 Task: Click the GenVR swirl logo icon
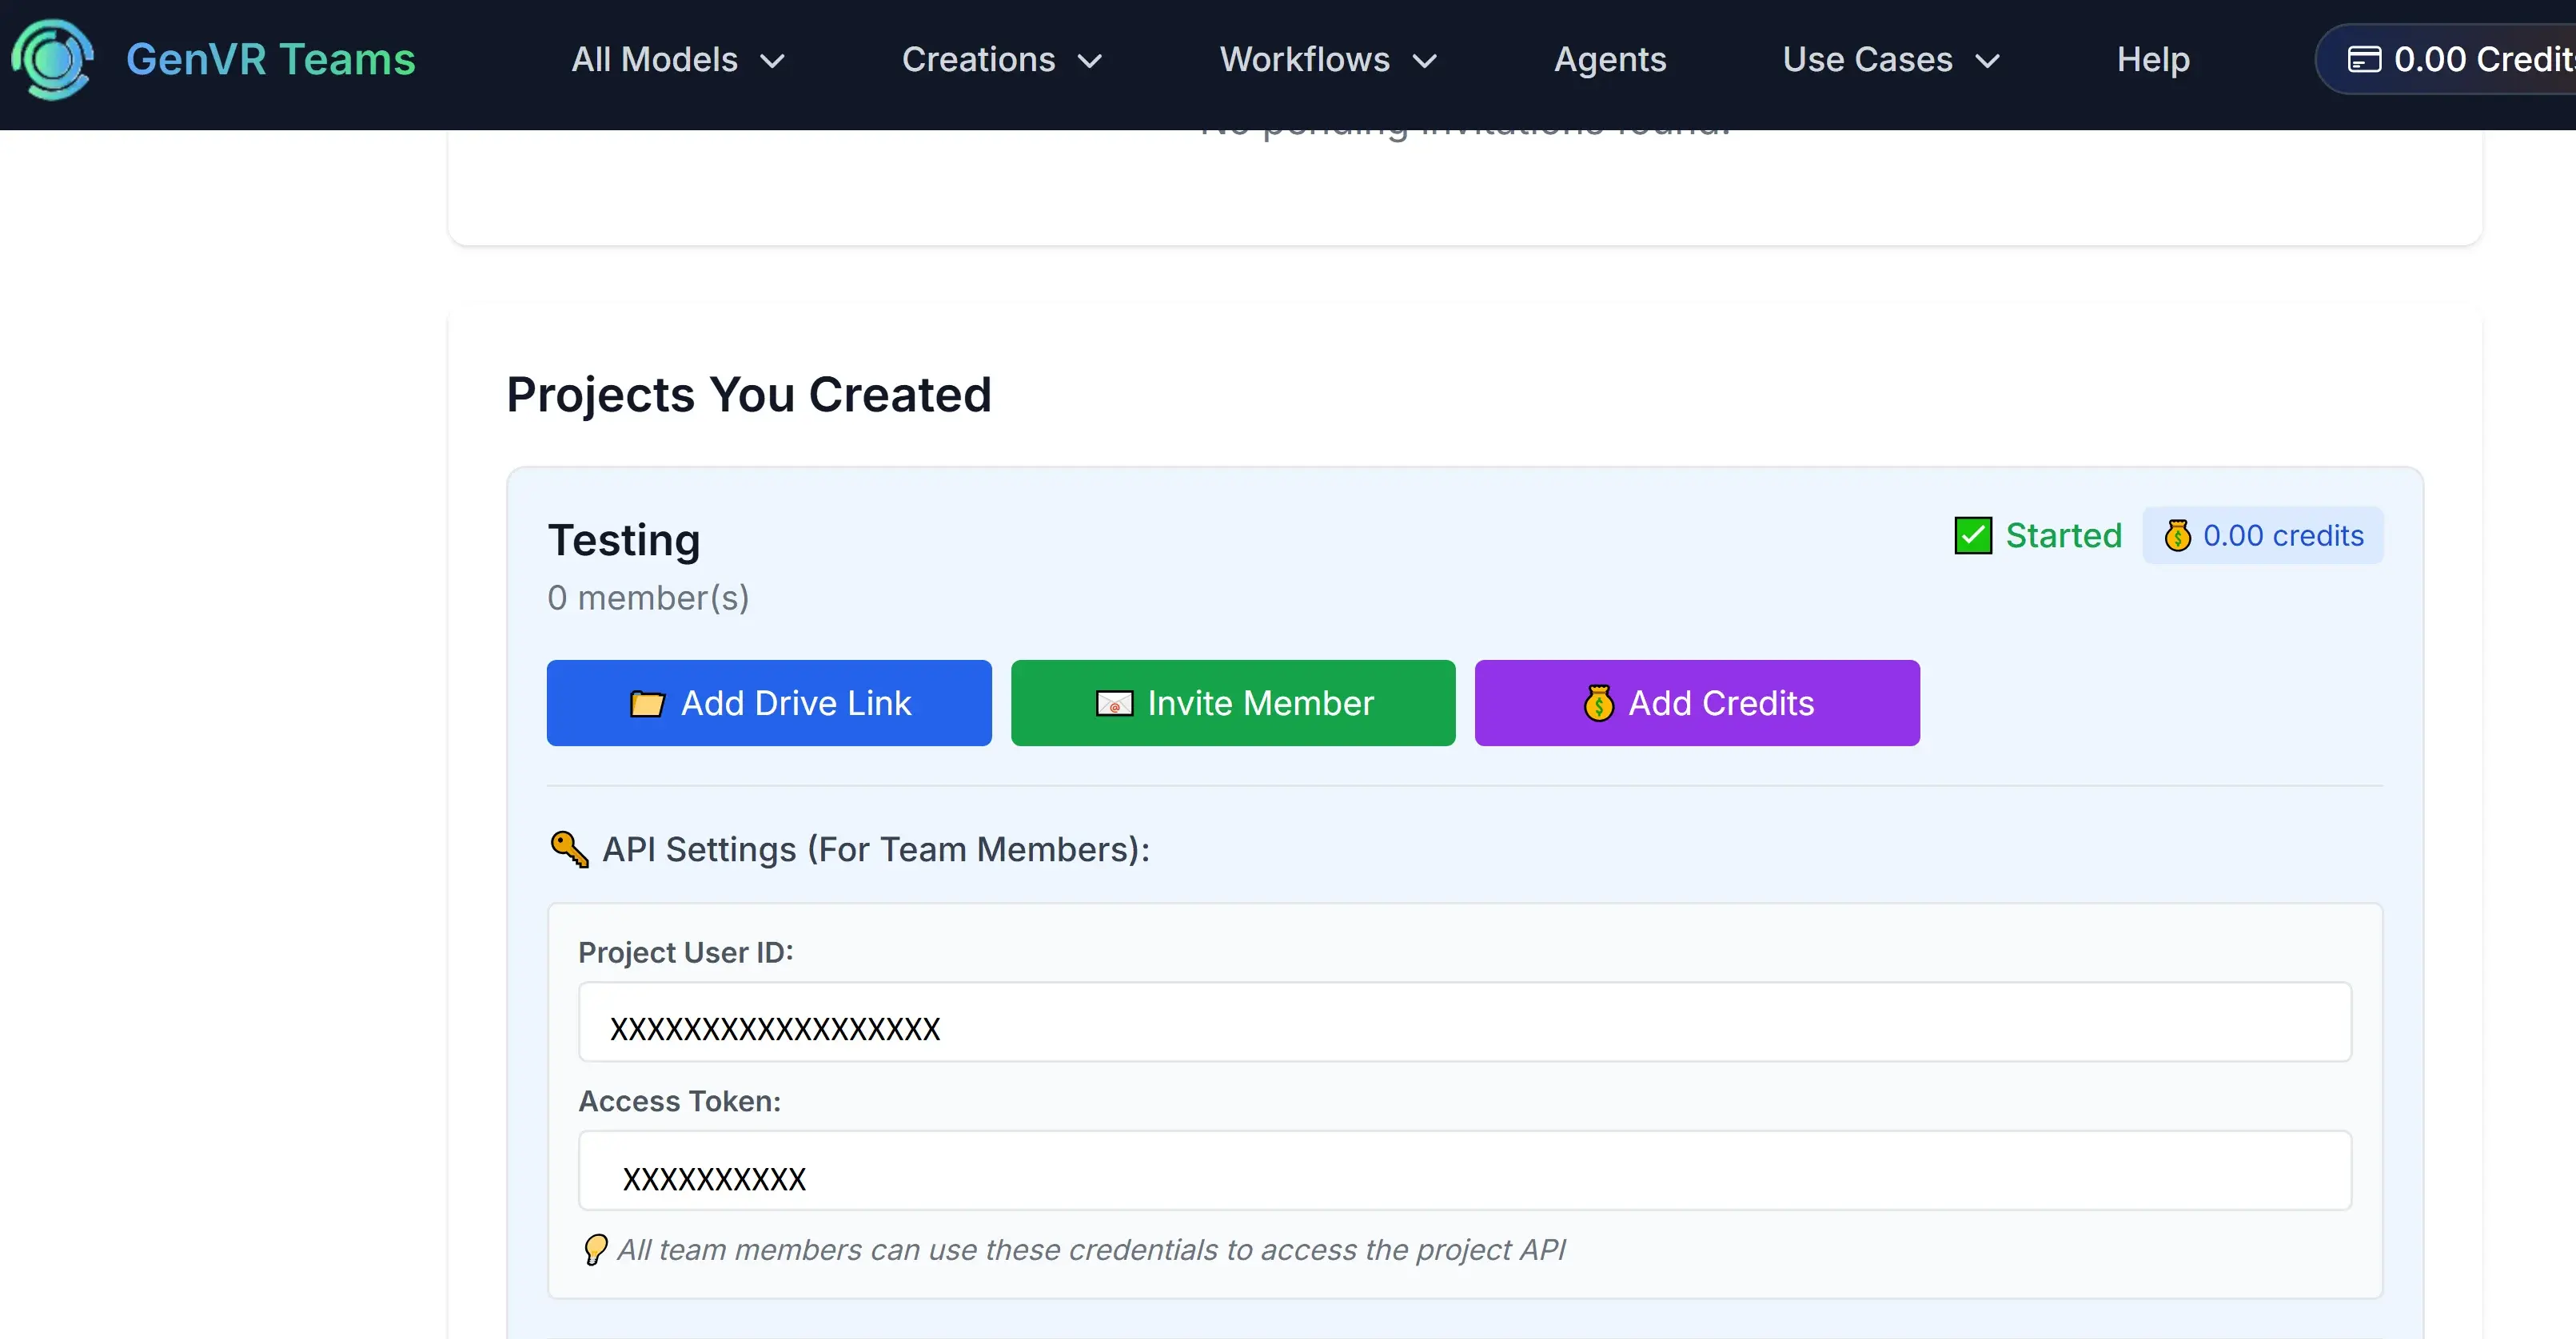(x=53, y=59)
